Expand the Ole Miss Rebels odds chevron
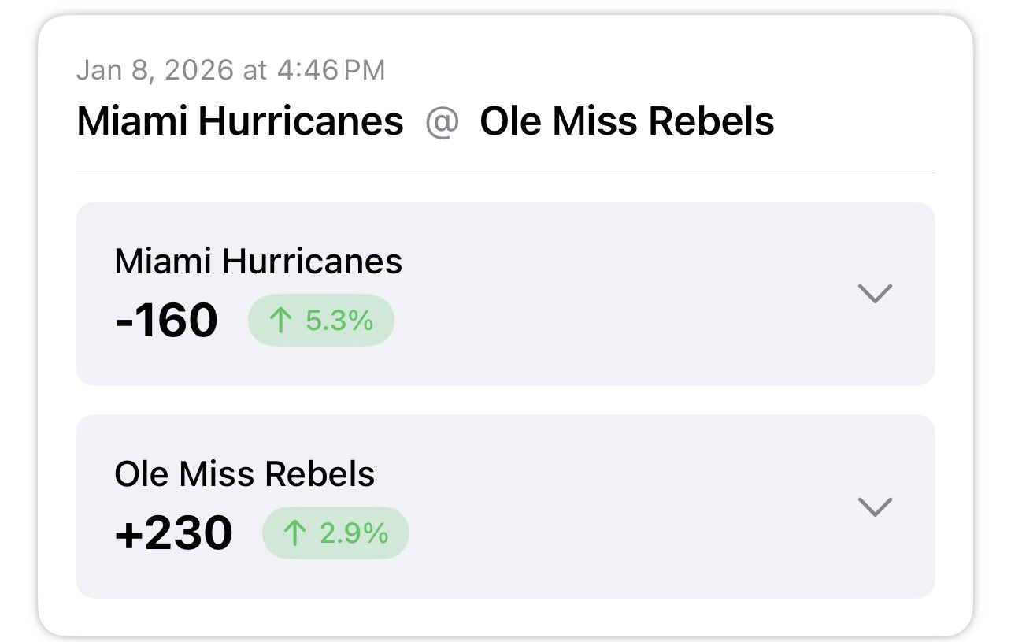This screenshot has height=642, width=1011. click(874, 507)
